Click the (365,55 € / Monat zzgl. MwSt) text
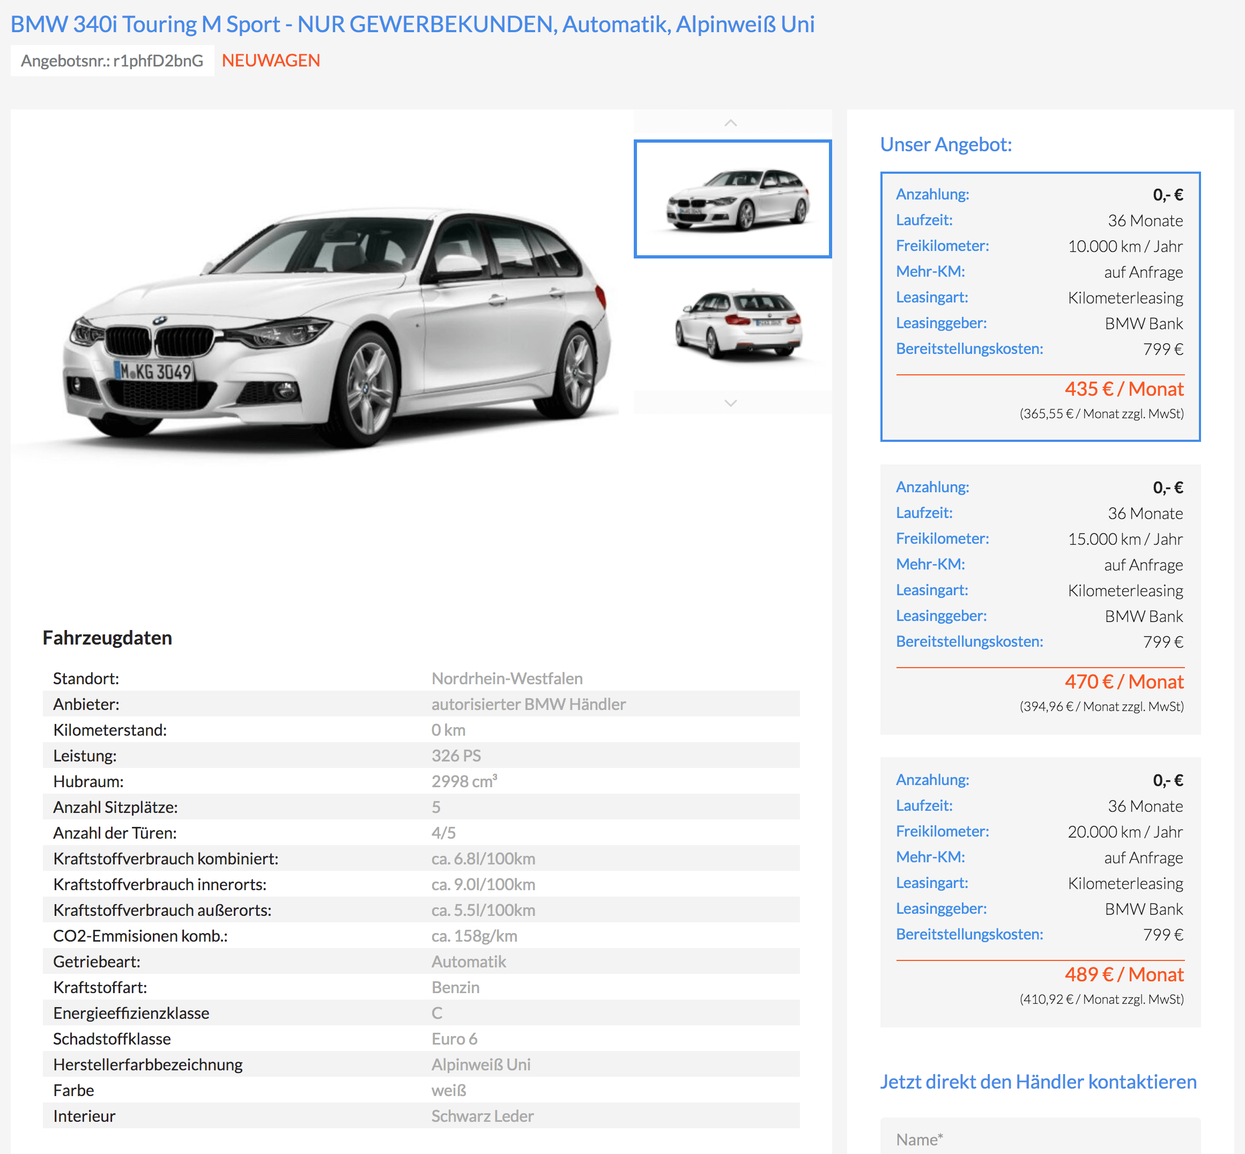 coord(1101,413)
